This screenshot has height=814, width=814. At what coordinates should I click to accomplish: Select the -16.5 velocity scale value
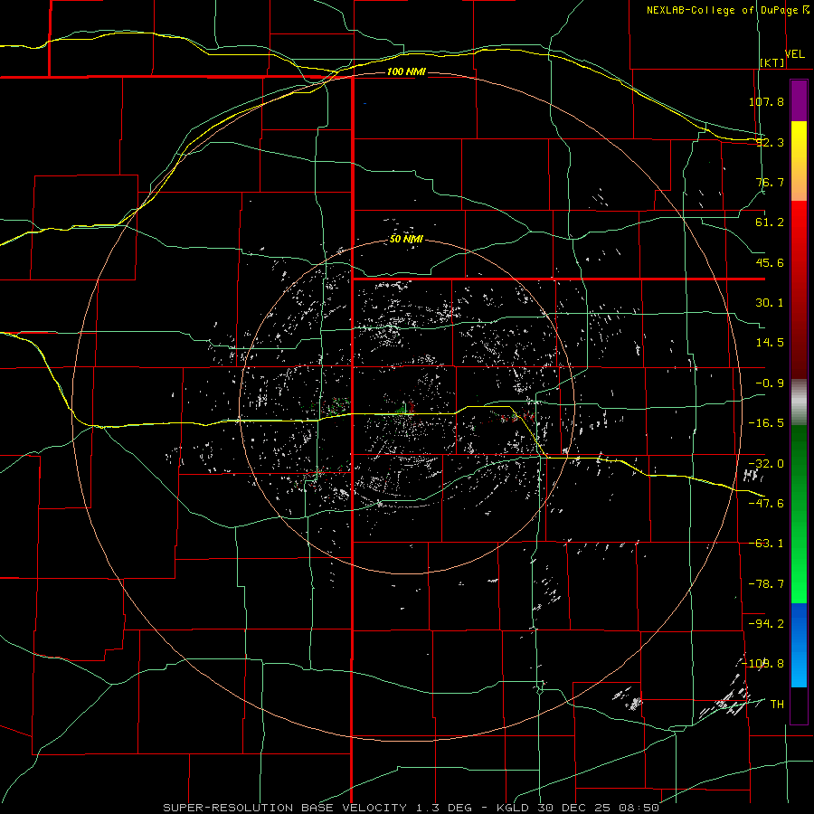click(x=766, y=423)
